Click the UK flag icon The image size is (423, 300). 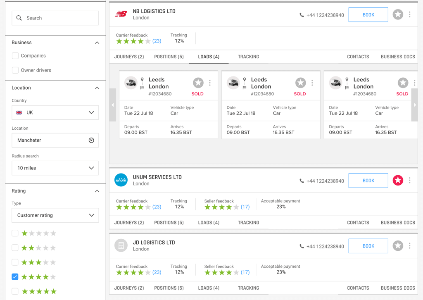tap(19, 112)
